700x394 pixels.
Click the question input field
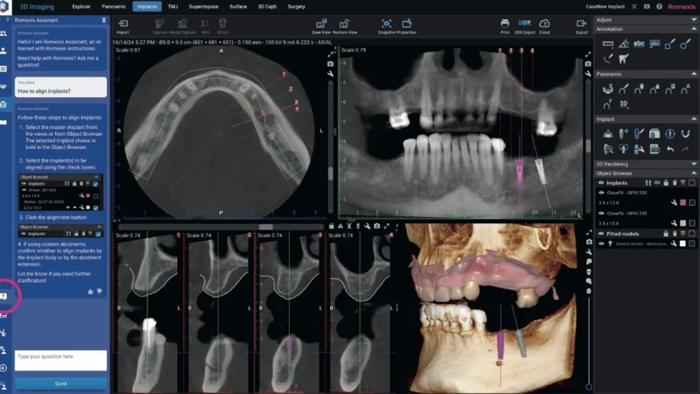click(61, 360)
